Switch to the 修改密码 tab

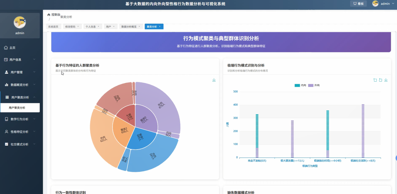point(72,27)
